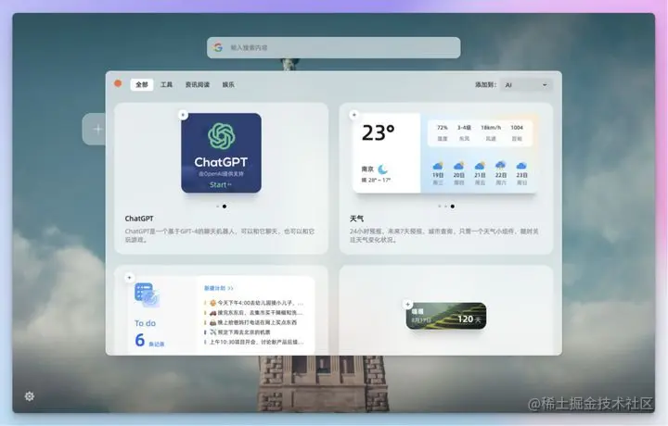Image resolution: width=668 pixels, height=426 pixels.
Task: Select first carousel dot under weather widget
Action: point(439,207)
